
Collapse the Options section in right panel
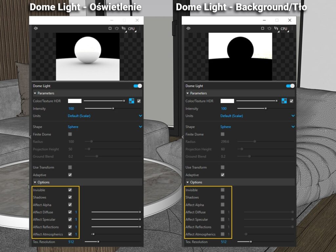[188, 182]
